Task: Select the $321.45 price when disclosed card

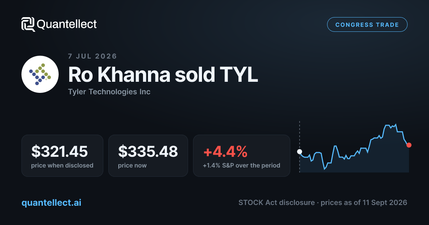Action: click(x=62, y=156)
